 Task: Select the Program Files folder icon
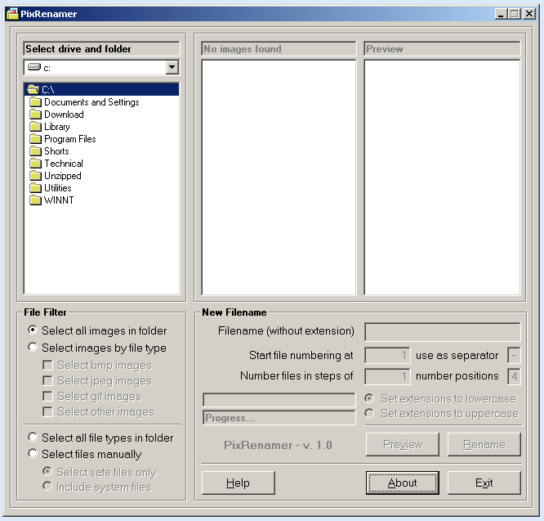tap(35, 139)
